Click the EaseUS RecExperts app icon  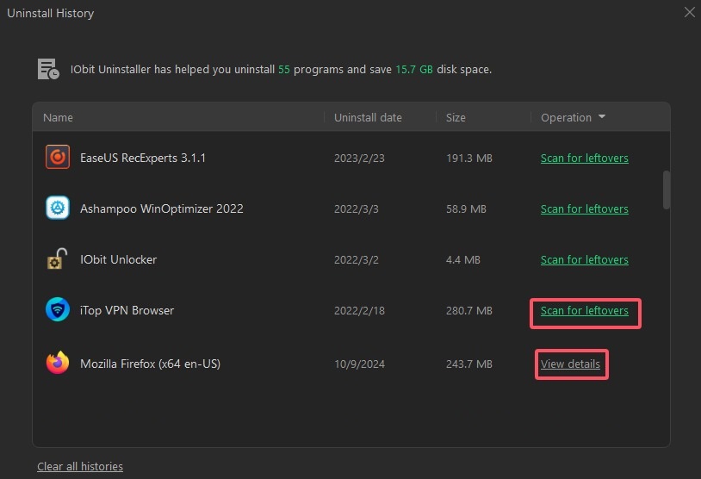click(58, 157)
